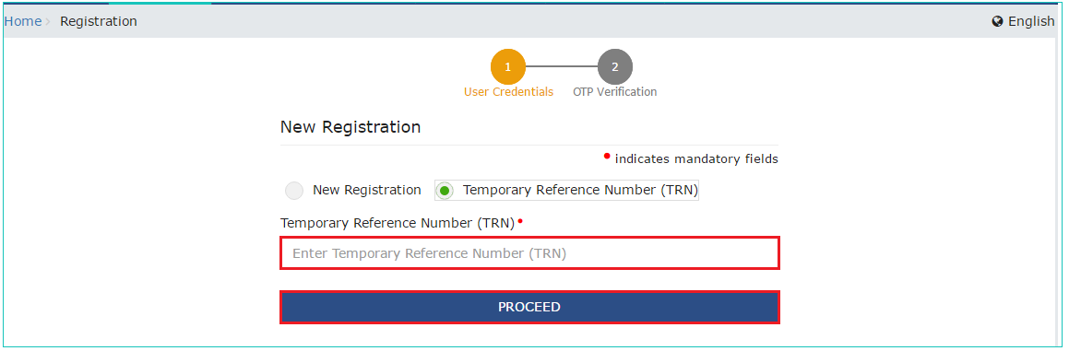Go to the User Credentials step label

[508, 92]
